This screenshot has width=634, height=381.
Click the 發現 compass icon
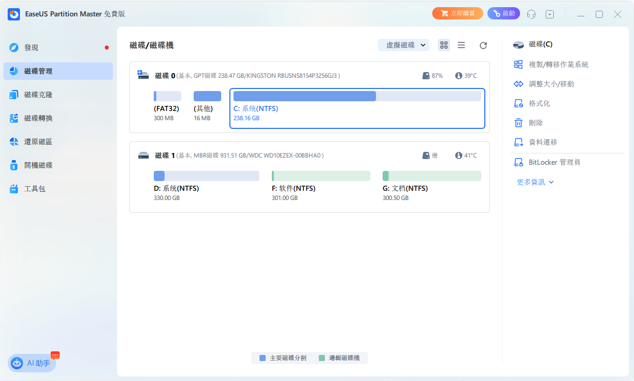[x=14, y=48]
